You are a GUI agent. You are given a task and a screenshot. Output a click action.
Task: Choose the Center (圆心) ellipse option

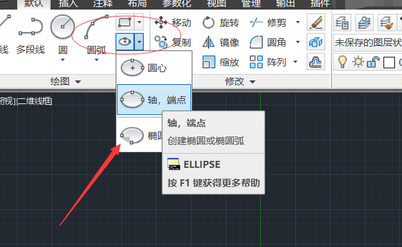(154, 68)
